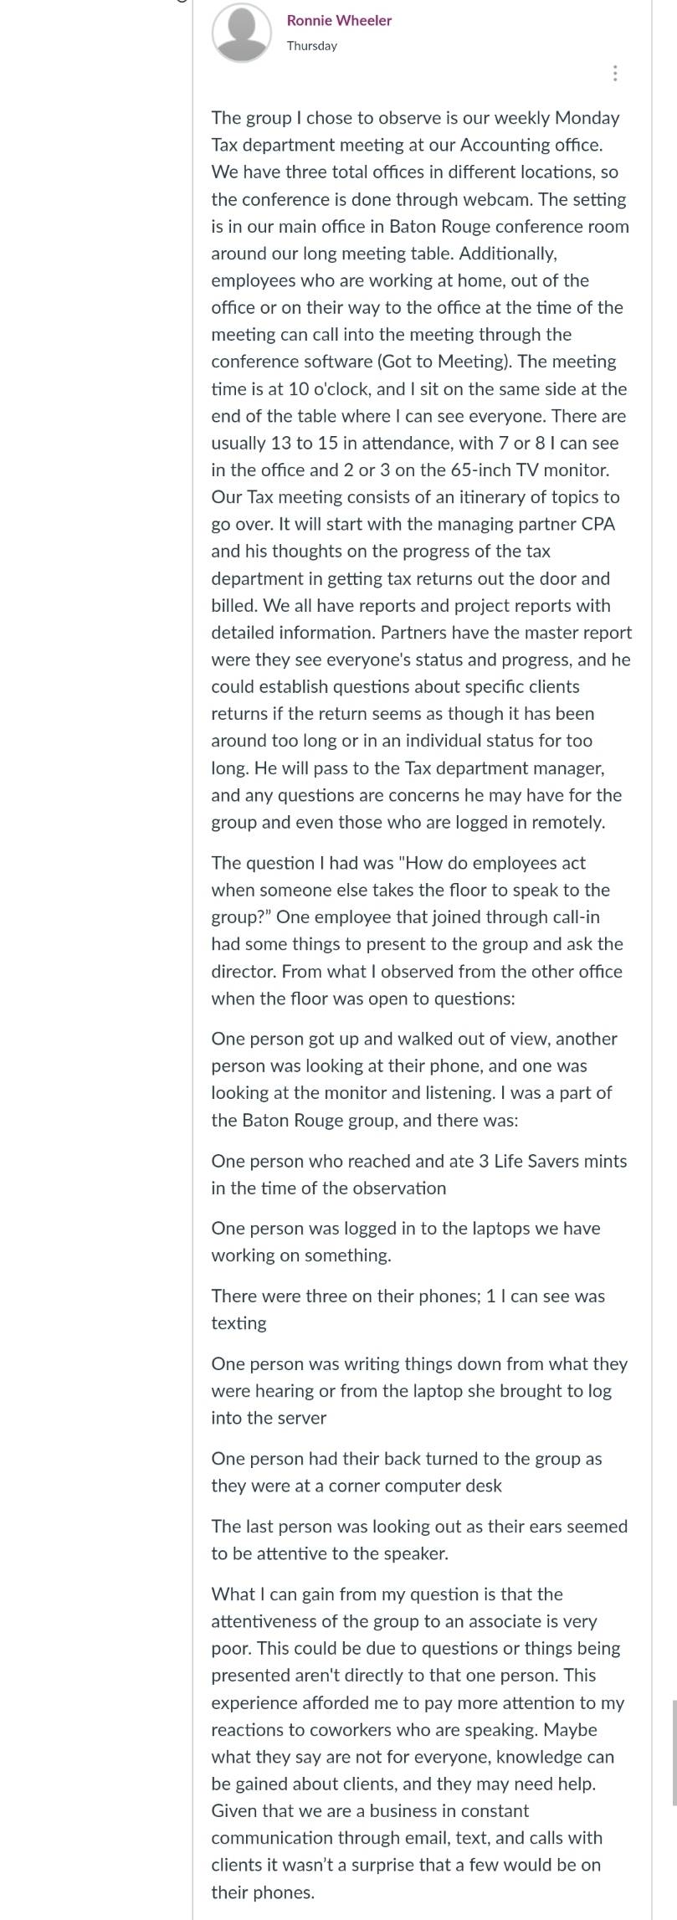Click the line about 3 Life Savers mints
Screen dimensions: 677x1920
point(419,1174)
